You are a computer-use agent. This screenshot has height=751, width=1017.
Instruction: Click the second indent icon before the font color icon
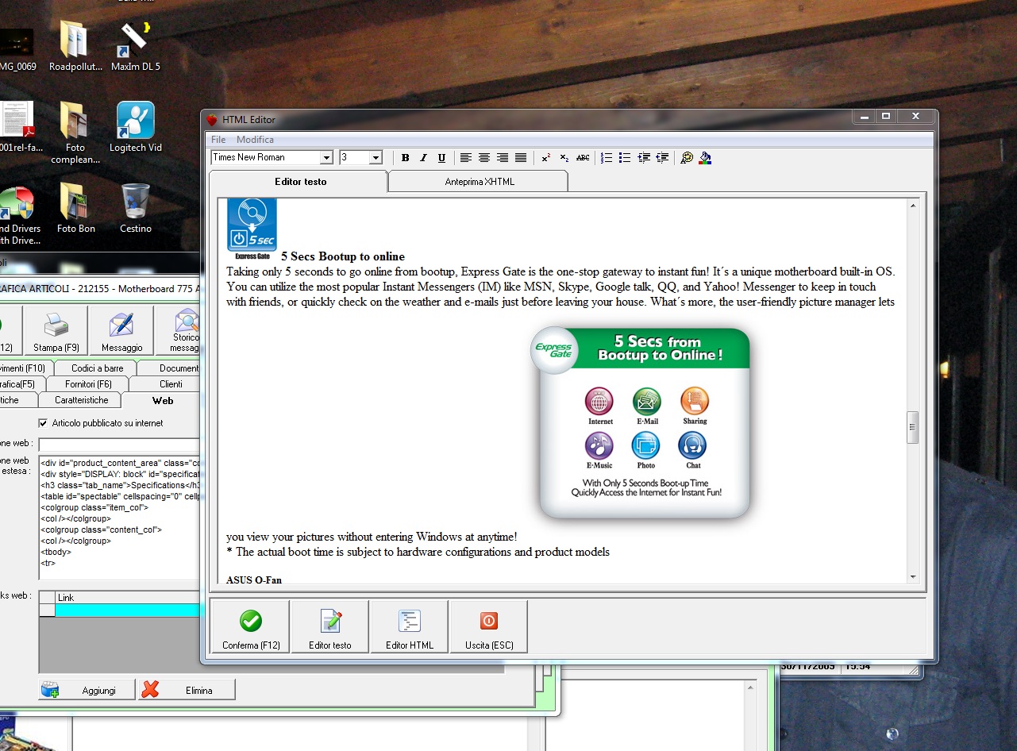pos(662,158)
